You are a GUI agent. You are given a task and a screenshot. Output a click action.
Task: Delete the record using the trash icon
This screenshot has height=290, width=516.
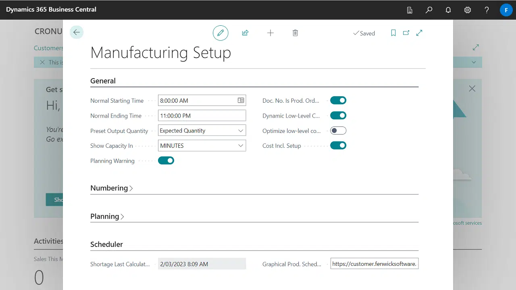295,33
